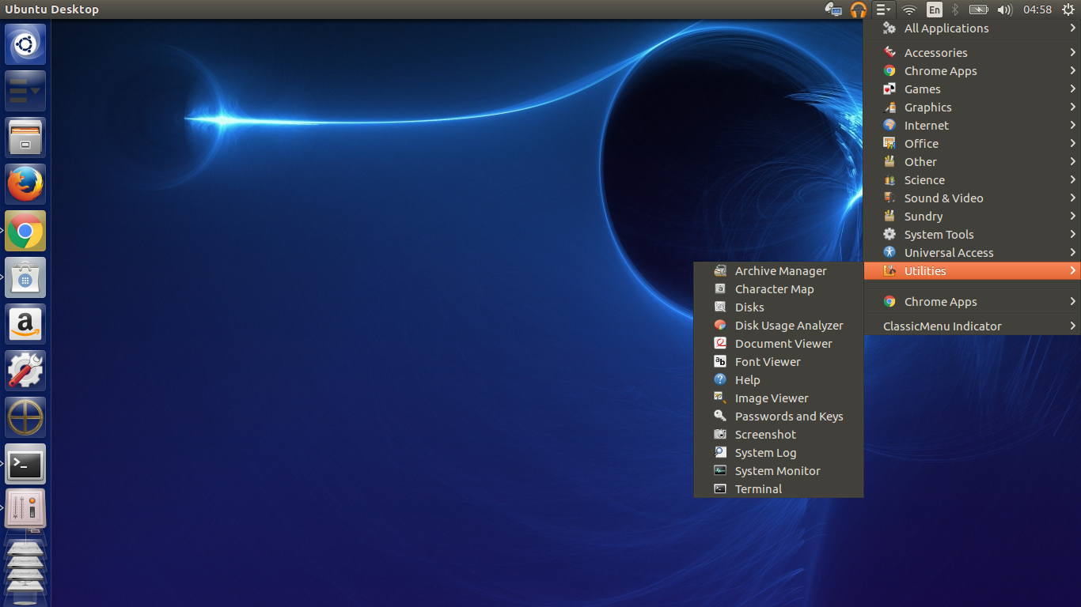Open the session gear menu
The height and width of the screenshot is (607, 1081).
tap(1067, 9)
